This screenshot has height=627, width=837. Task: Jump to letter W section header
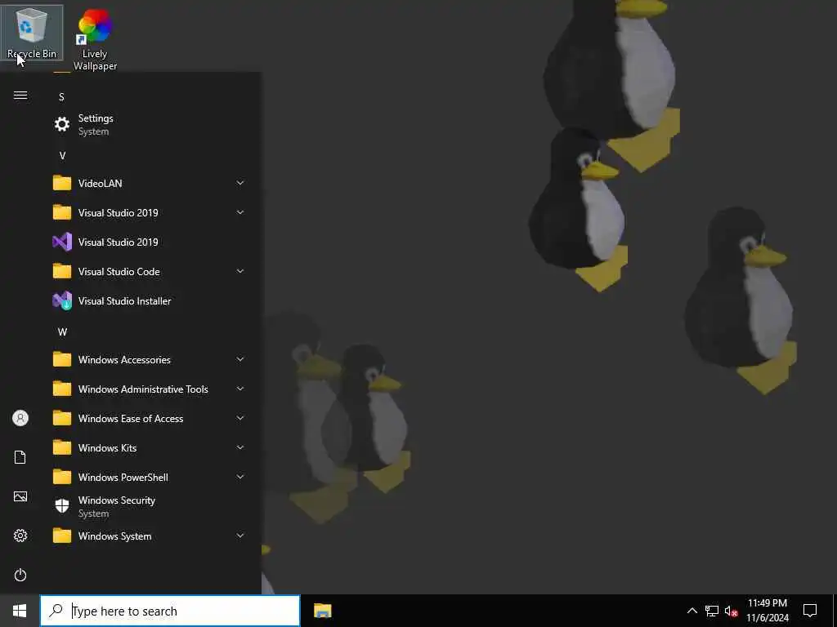[62, 332]
